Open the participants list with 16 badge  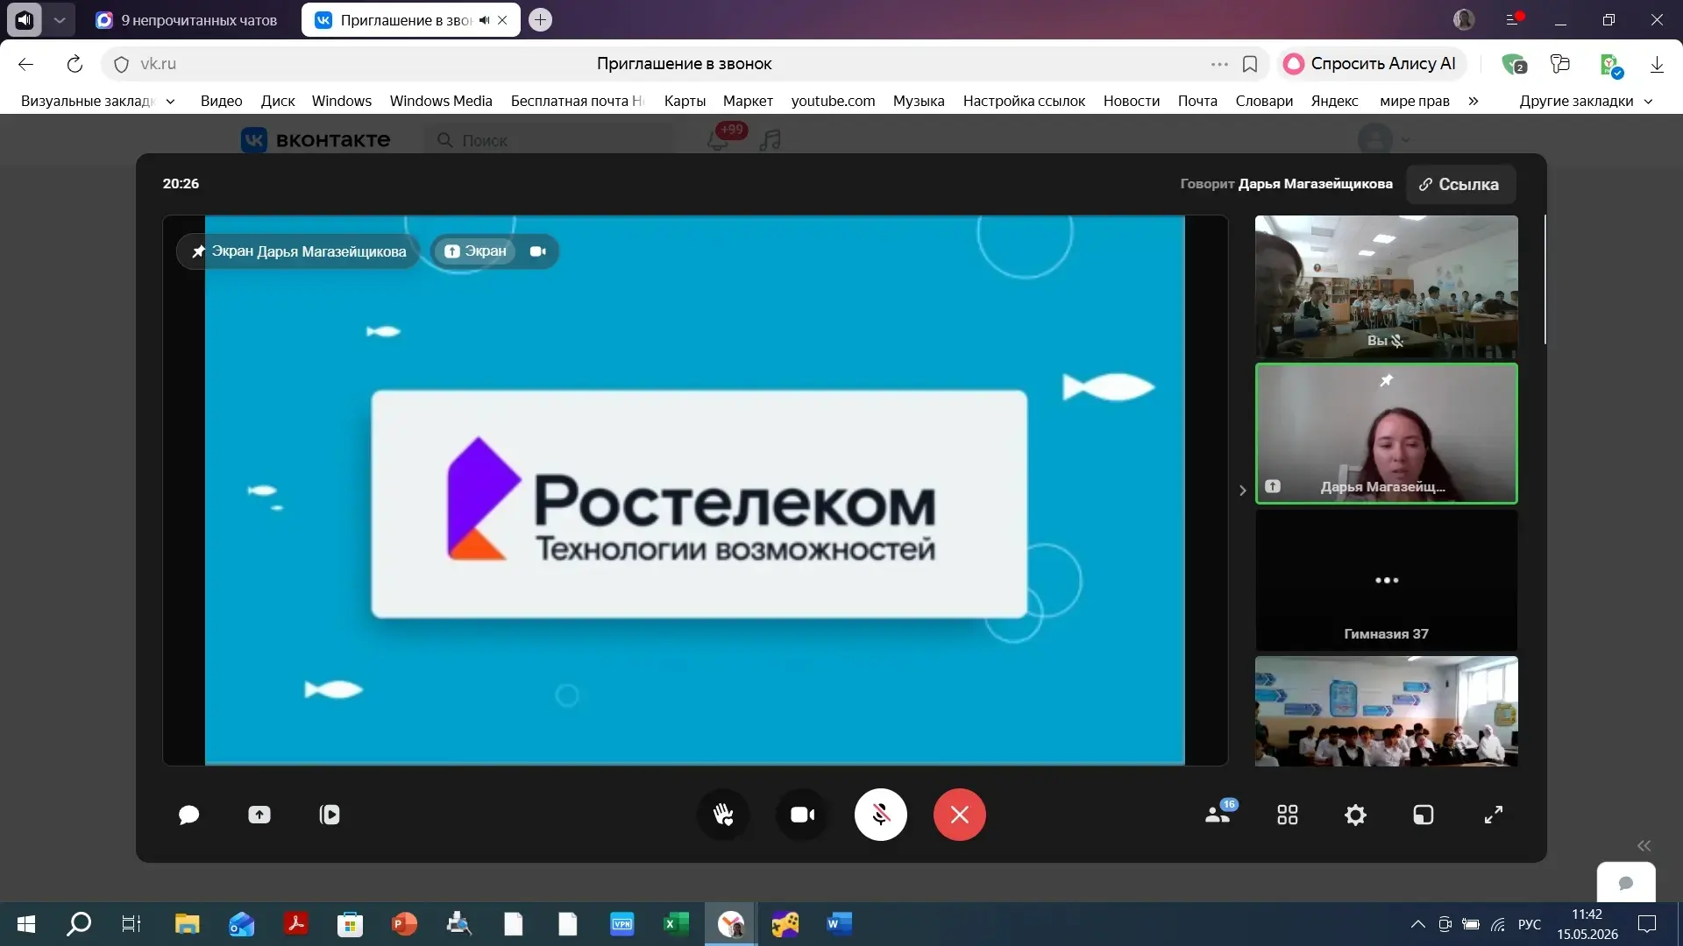pos(1219,813)
